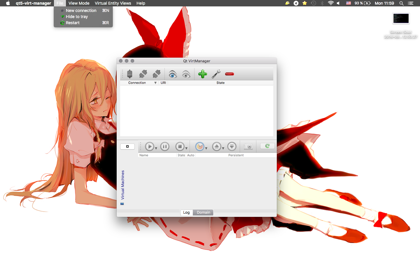The width and height of the screenshot is (420, 262).
Task: Click the Persistent column header
Action: click(x=236, y=155)
